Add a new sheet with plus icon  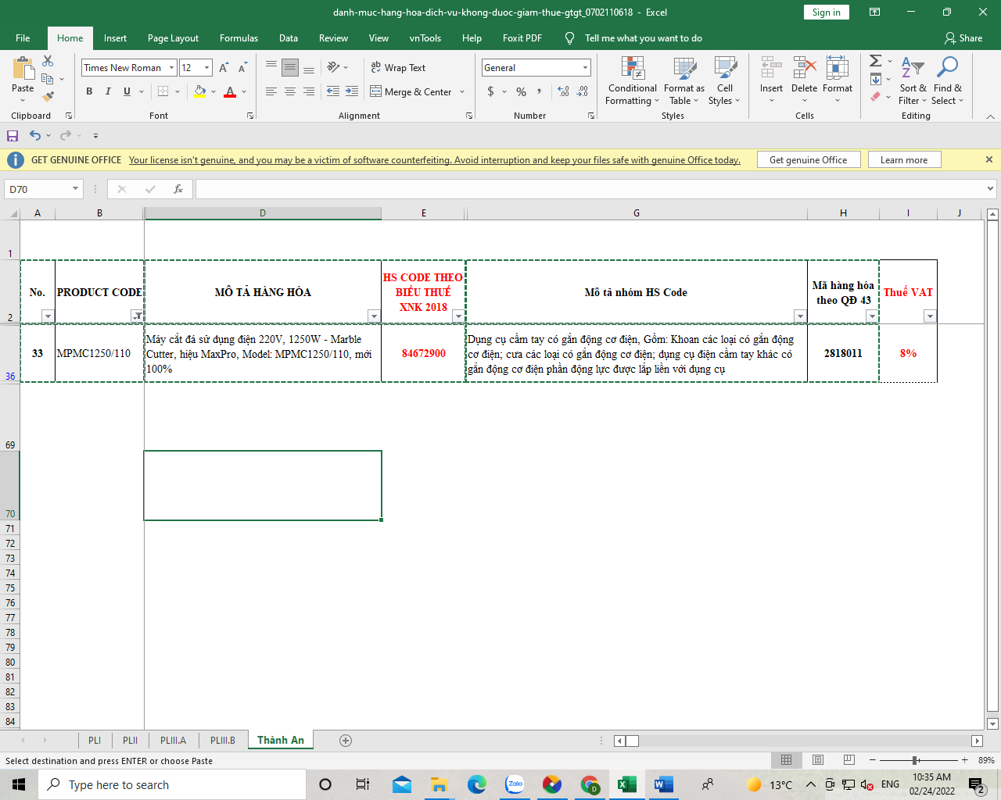tap(346, 741)
